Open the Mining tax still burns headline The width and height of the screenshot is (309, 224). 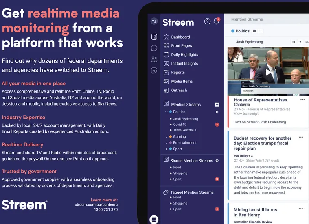pos(255,212)
